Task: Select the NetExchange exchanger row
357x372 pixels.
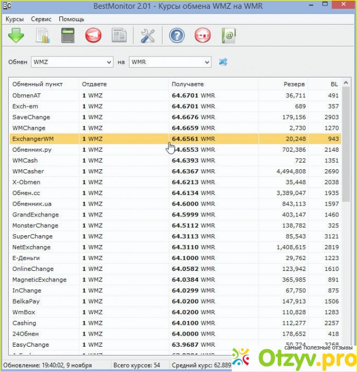Action: [x=31, y=247]
